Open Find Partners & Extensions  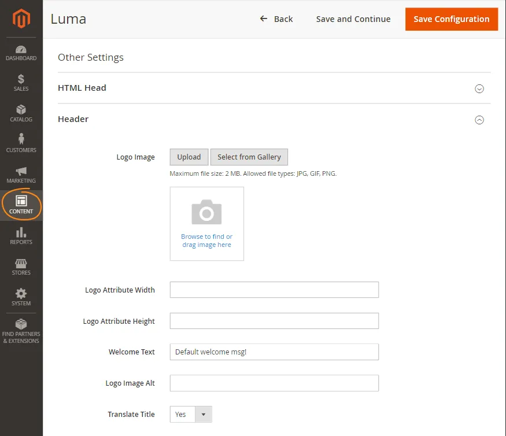click(21, 330)
